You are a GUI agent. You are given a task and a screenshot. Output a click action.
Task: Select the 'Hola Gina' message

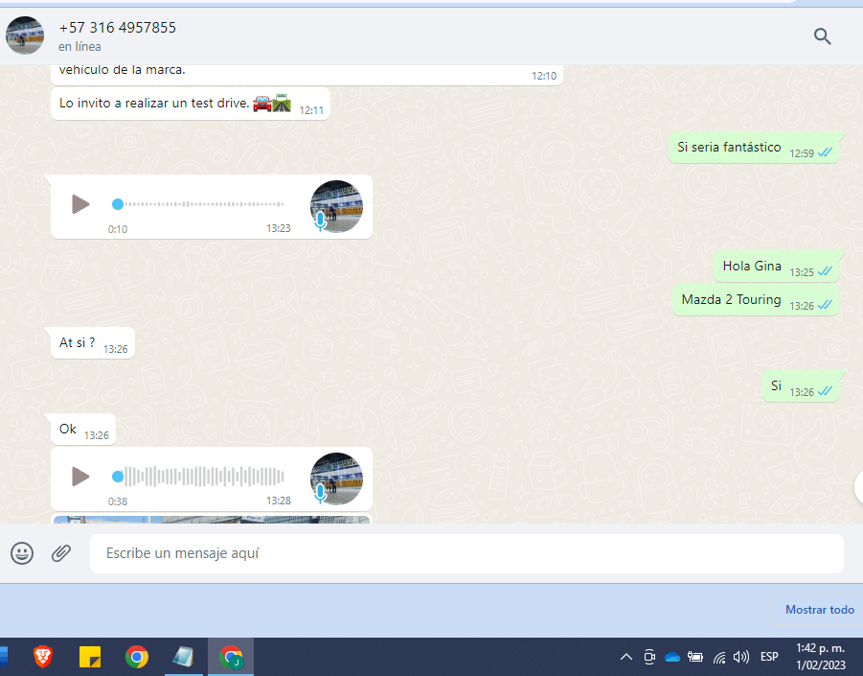pyautogui.click(x=776, y=267)
